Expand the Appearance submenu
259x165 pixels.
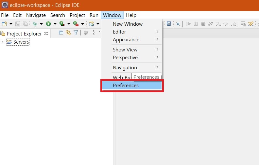[132, 40]
